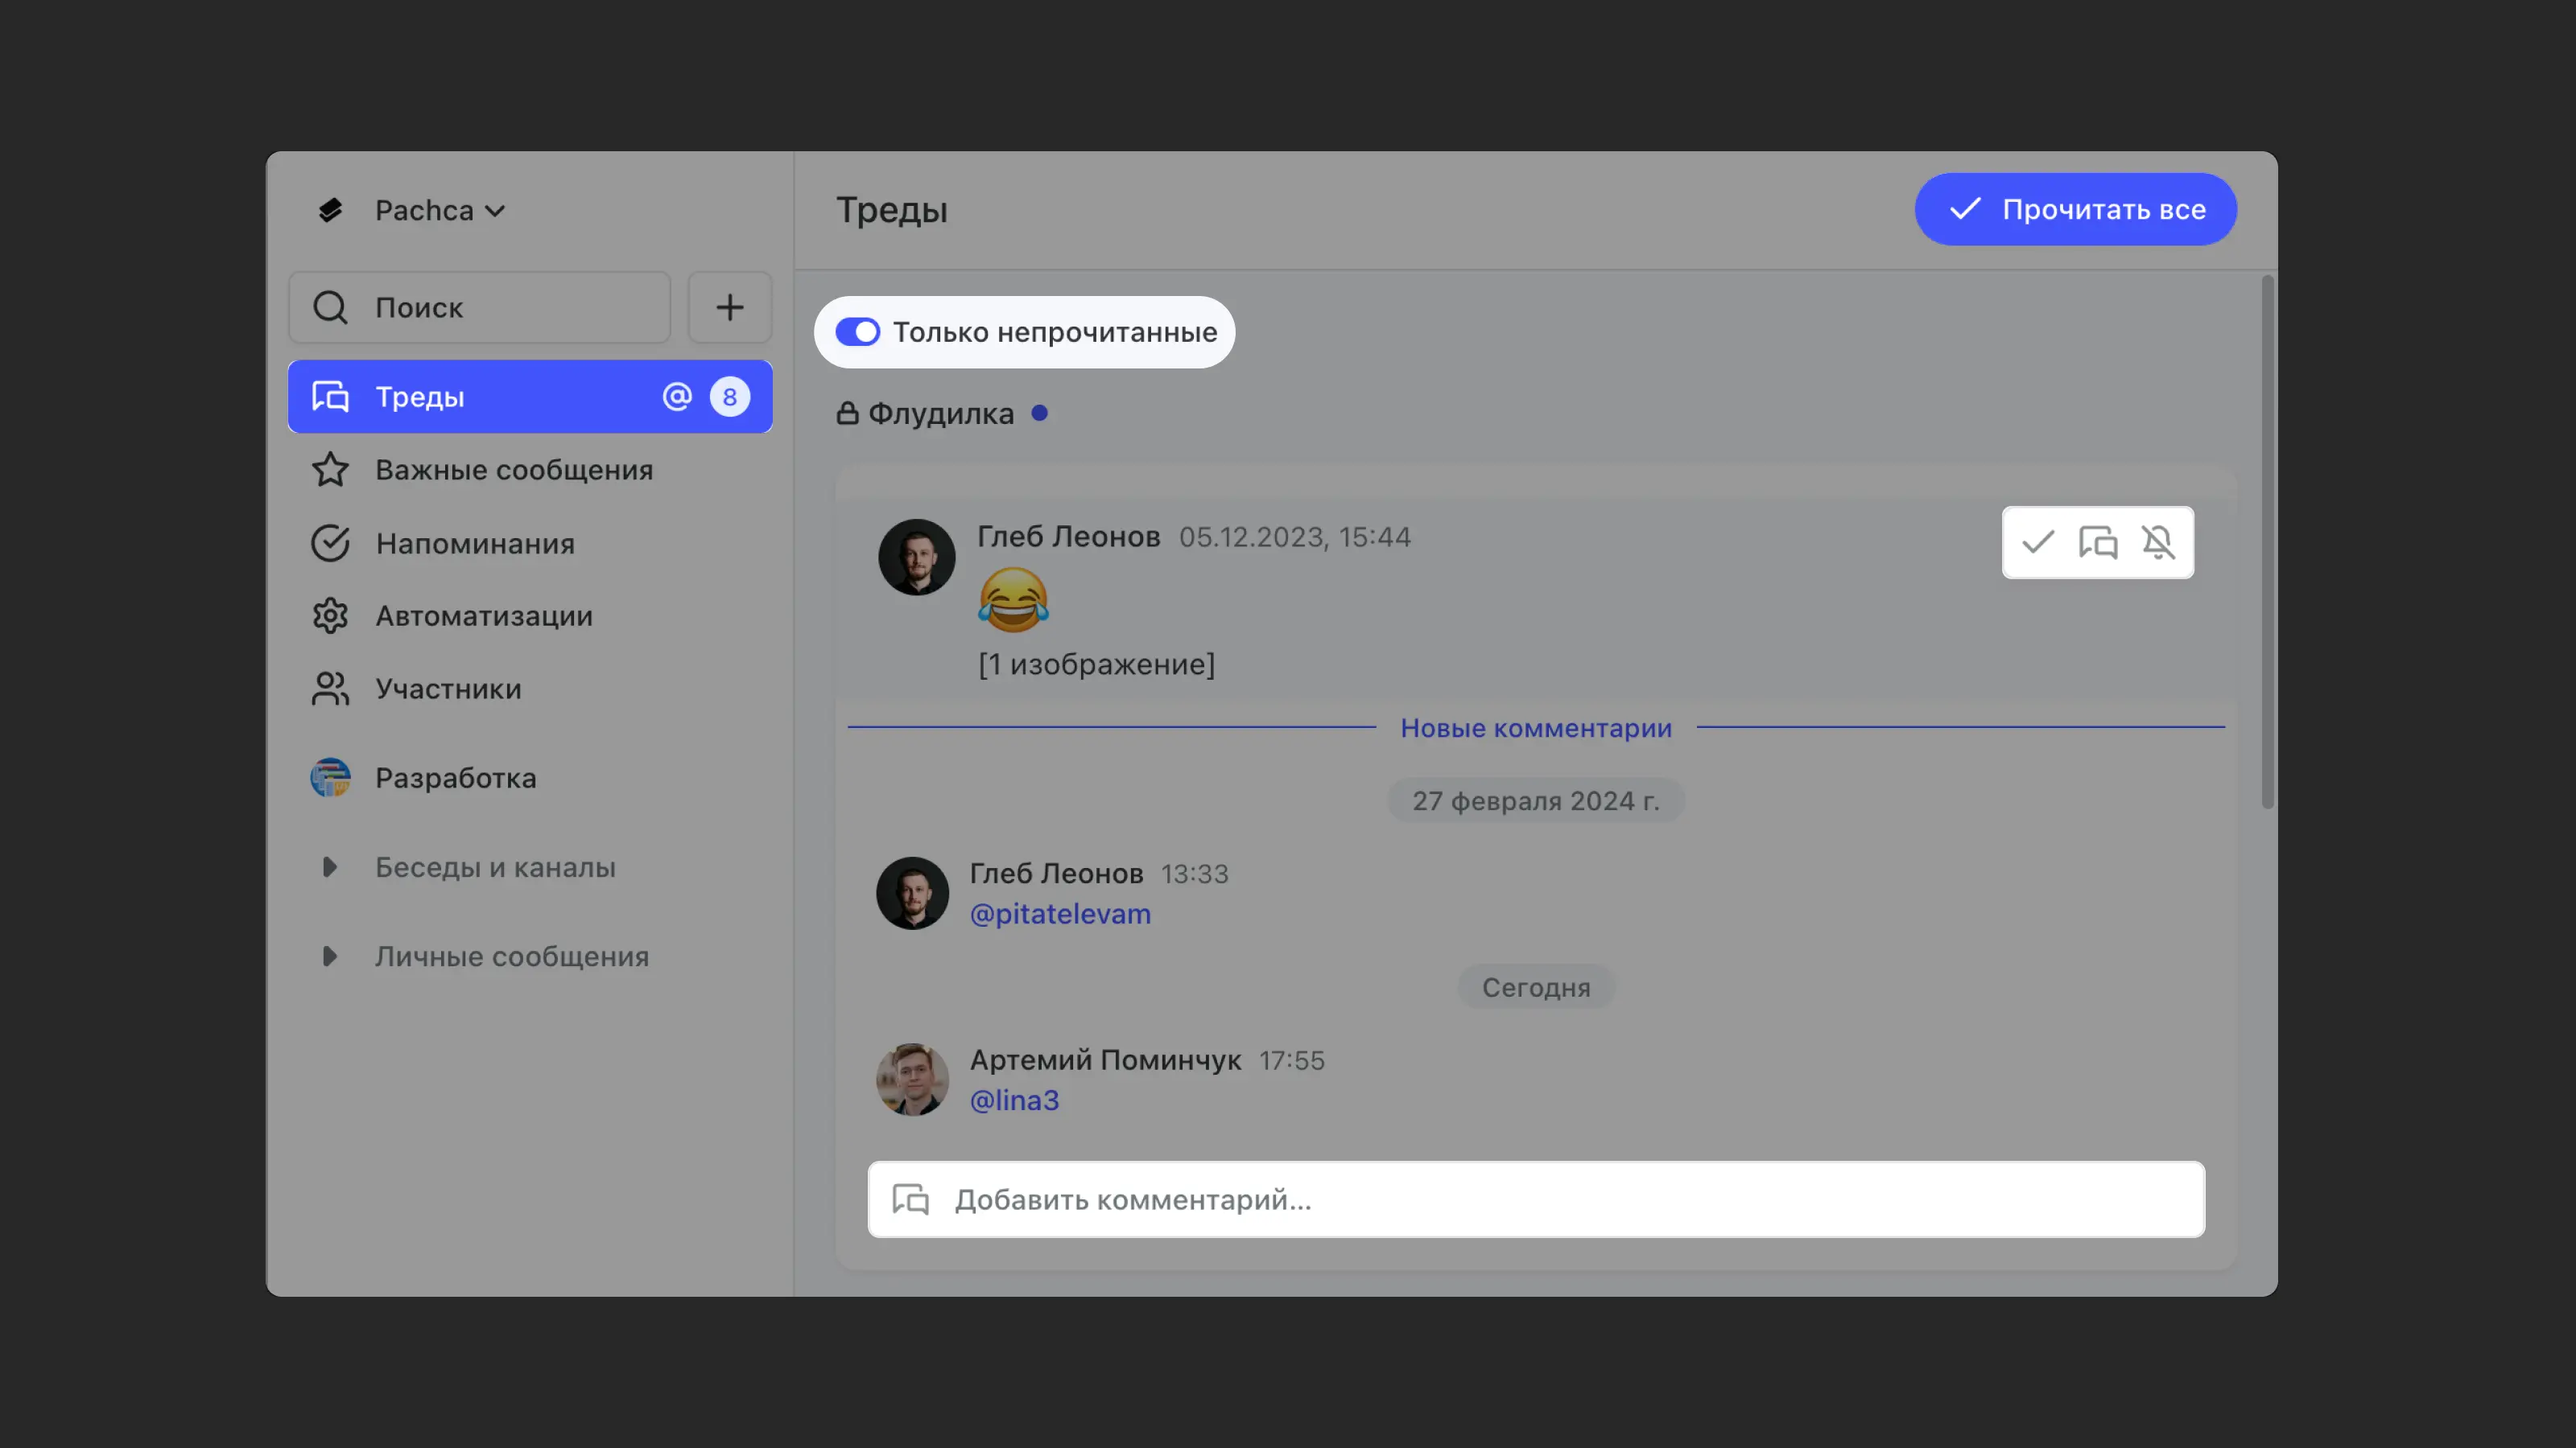Expand the Личные сообщения section
The width and height of the screenshot is (2576, 1448).
[x=329, y=956]
